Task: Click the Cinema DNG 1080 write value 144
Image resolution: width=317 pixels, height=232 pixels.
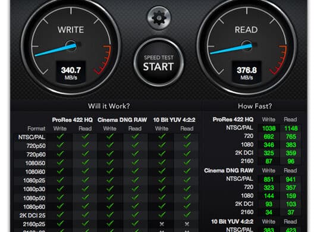Action: click(269, 196)
